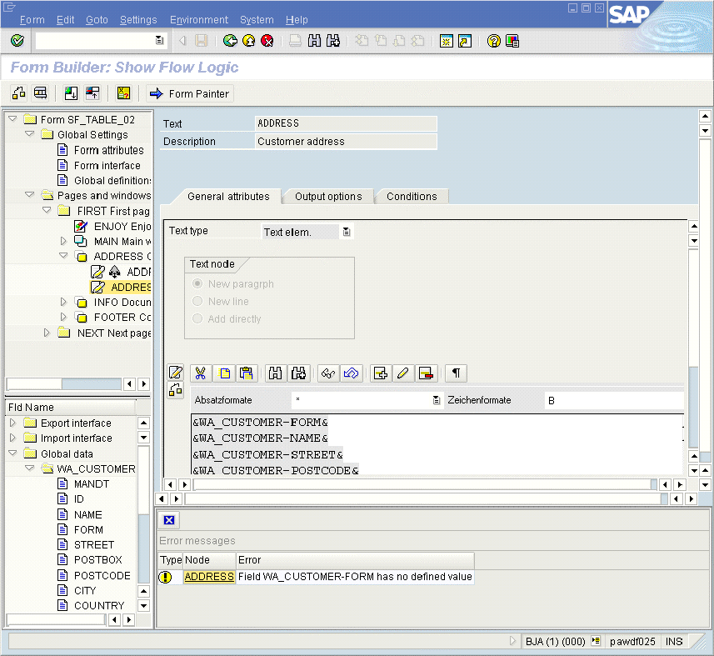Click the green Back arrow icon
The image size is (714, 656).
click(230, 41)
